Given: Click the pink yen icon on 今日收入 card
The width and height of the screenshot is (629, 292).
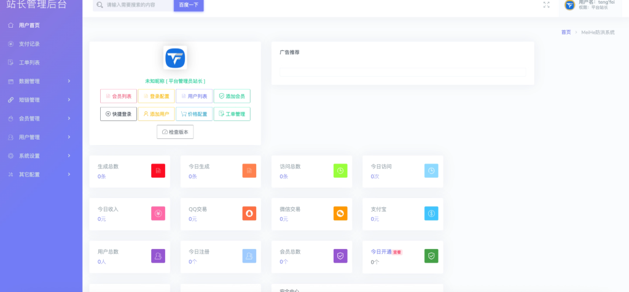Looking at the screenshot, I should 158,213.
